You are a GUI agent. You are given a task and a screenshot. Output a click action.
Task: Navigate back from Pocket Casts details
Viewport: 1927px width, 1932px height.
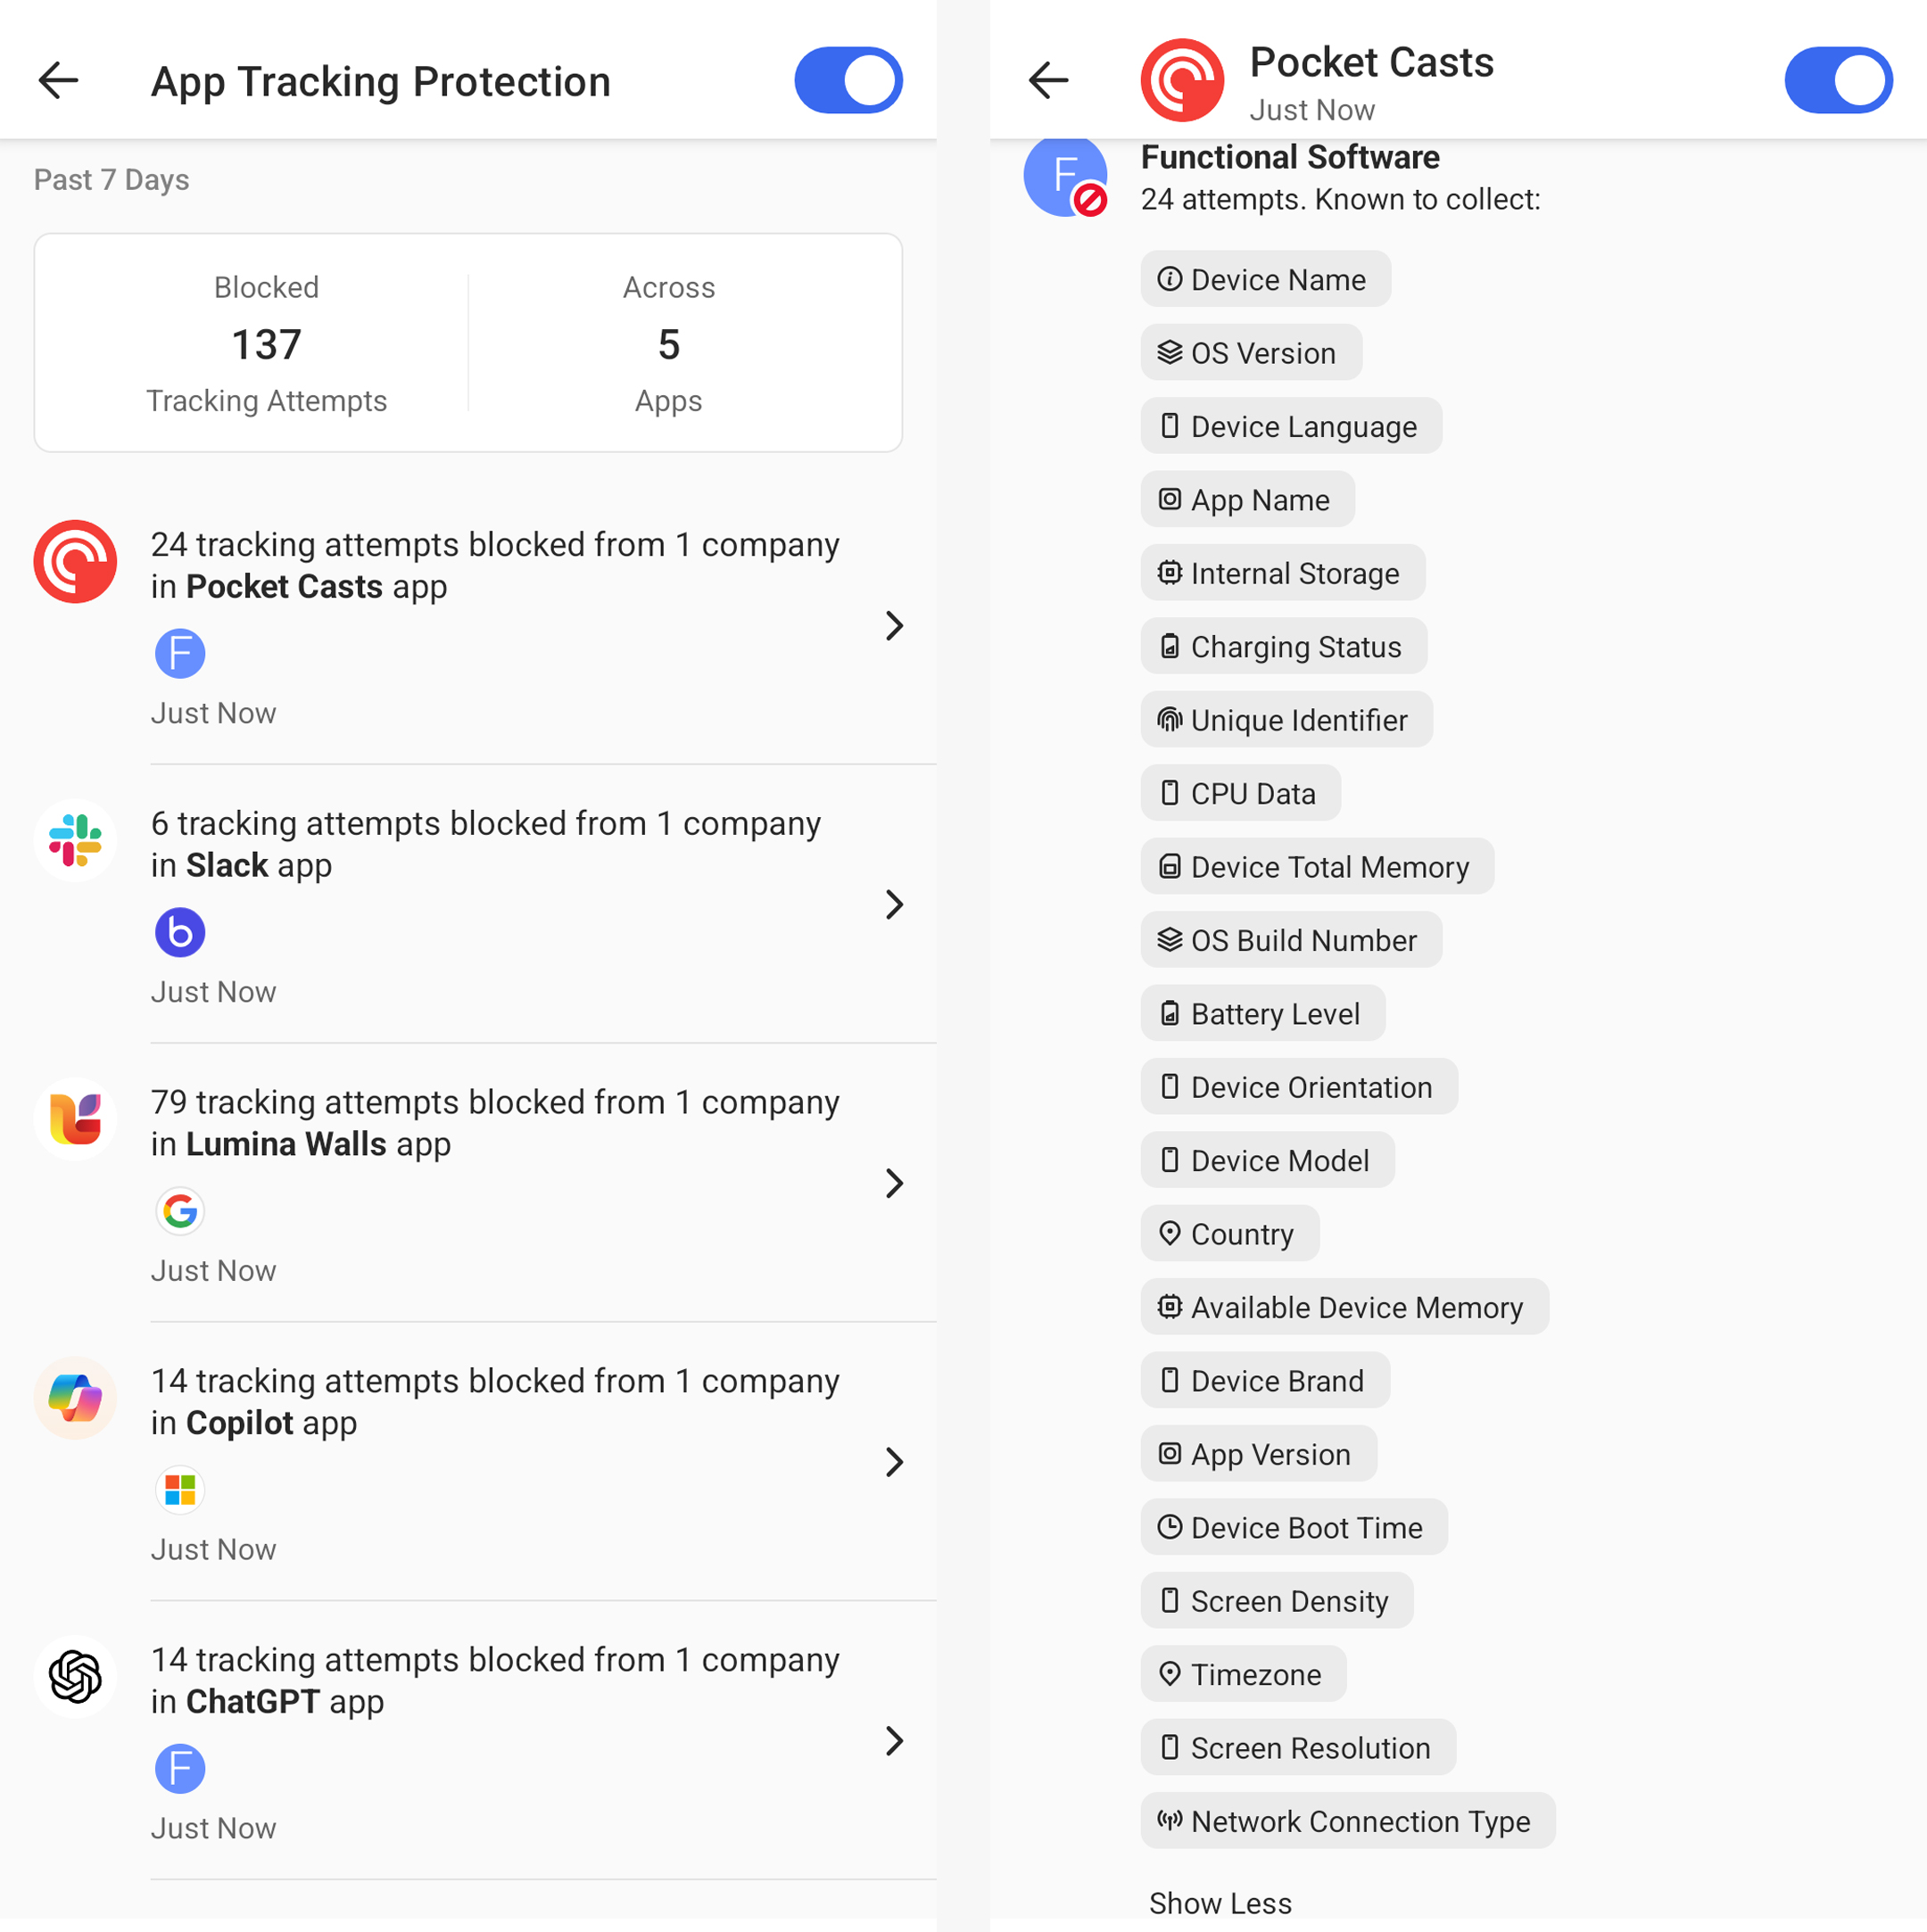(1046, 80)
